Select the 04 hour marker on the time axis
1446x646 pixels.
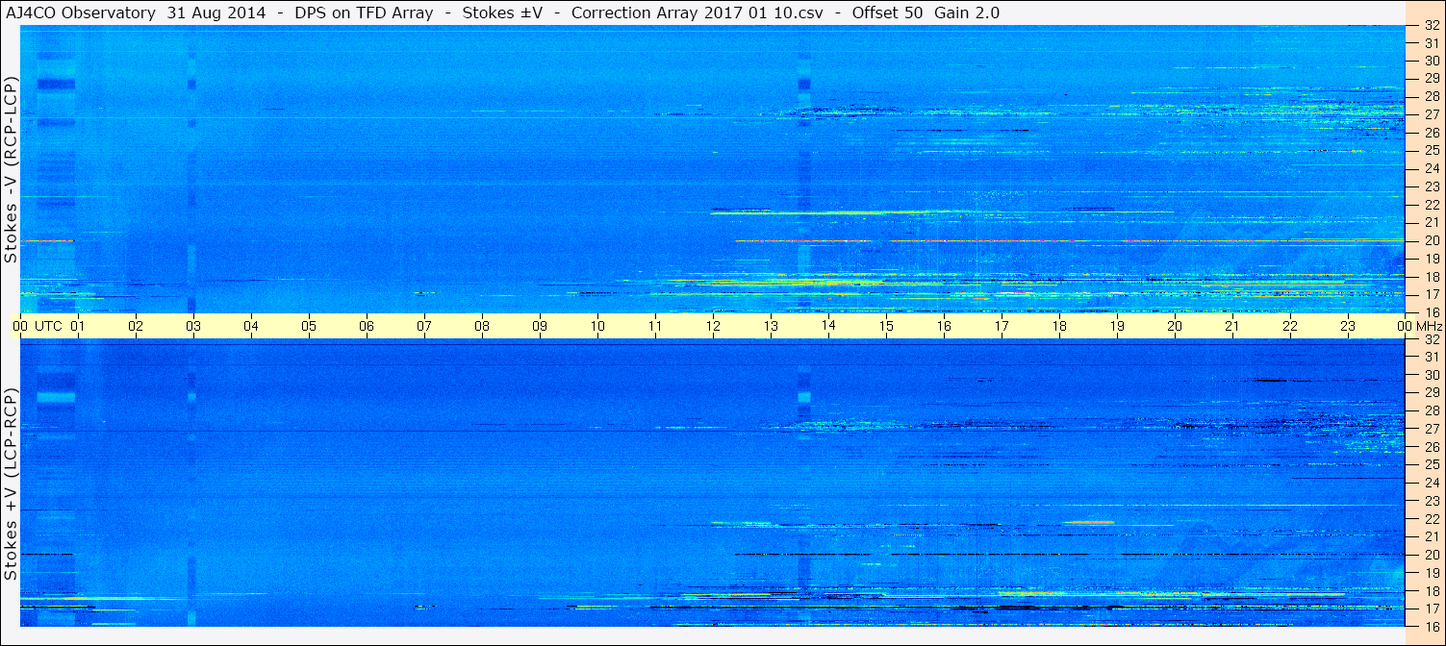[x=251, y=326]
